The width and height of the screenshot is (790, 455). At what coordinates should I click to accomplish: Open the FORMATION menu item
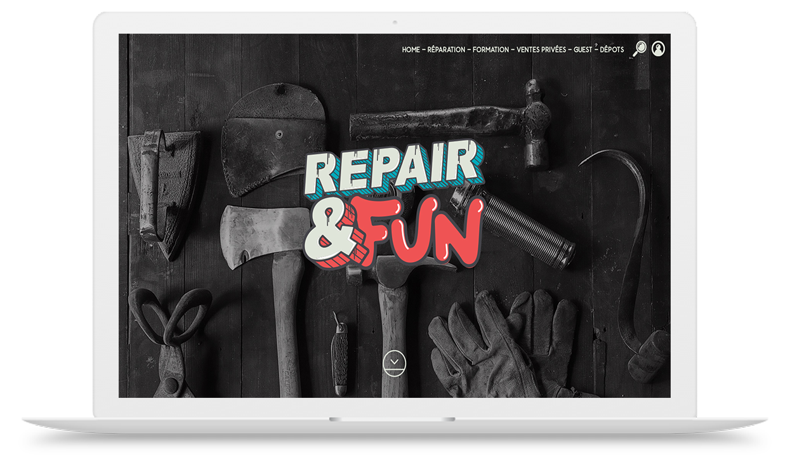[x=491, y=49]
